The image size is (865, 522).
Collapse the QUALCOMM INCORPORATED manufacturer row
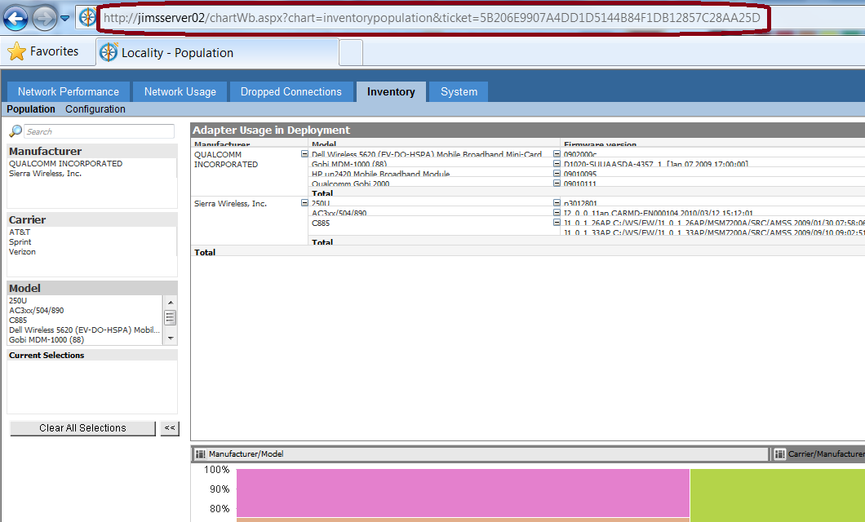[304, 154]
